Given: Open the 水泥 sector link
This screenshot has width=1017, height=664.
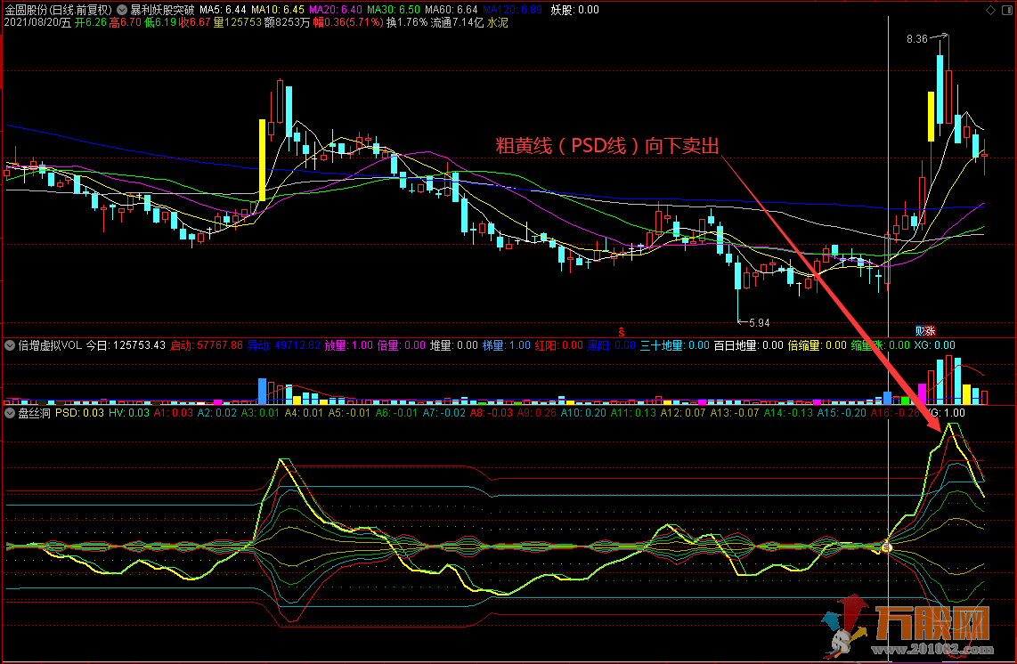Looking at the screenshot, I should tap(498, 22).
